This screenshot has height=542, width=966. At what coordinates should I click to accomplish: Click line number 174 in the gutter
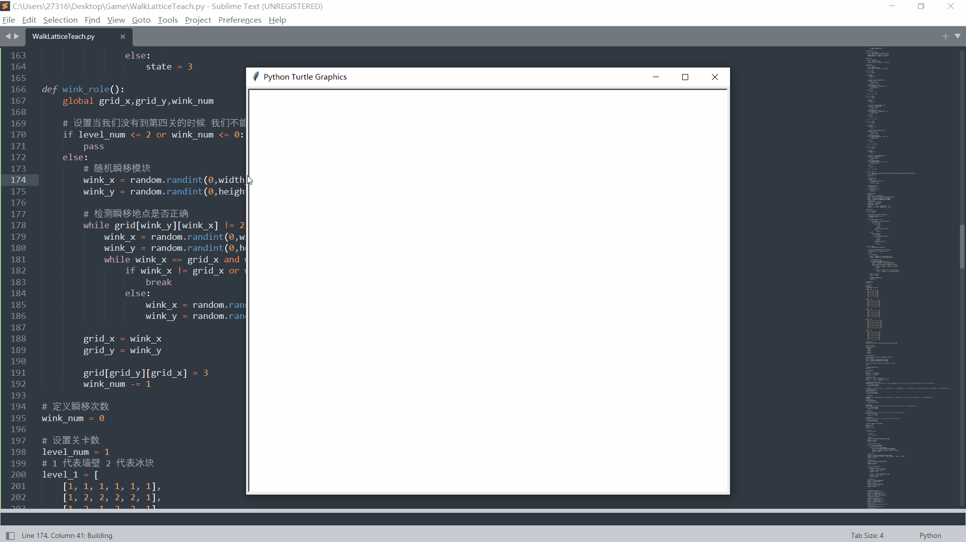18,180
